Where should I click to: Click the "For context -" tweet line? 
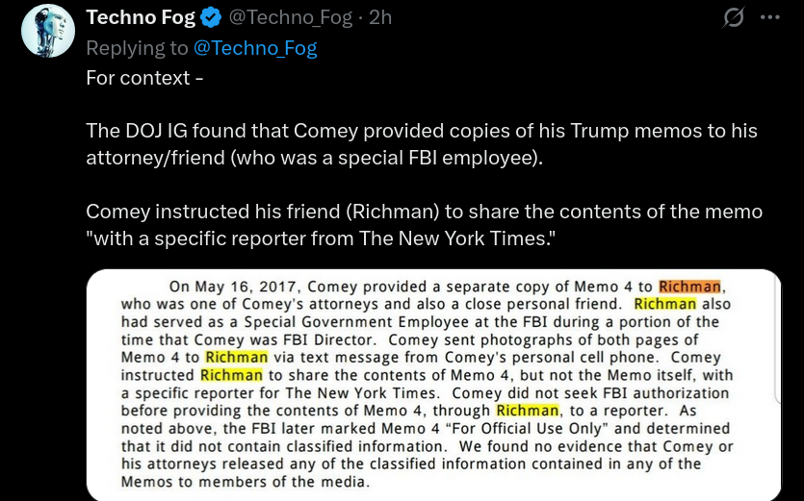coord(144,78)
